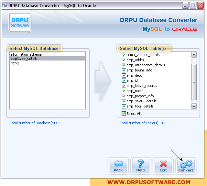Minimize the Database Converter window
Screen dimensions: 207x186
click(x=185, y=5)
